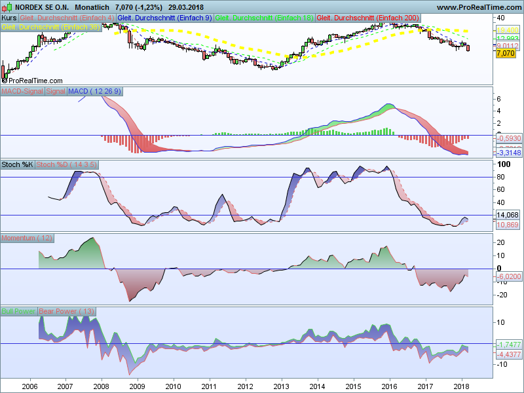
Task: Click the Bull Power label
Action: [x=18, y=311]
